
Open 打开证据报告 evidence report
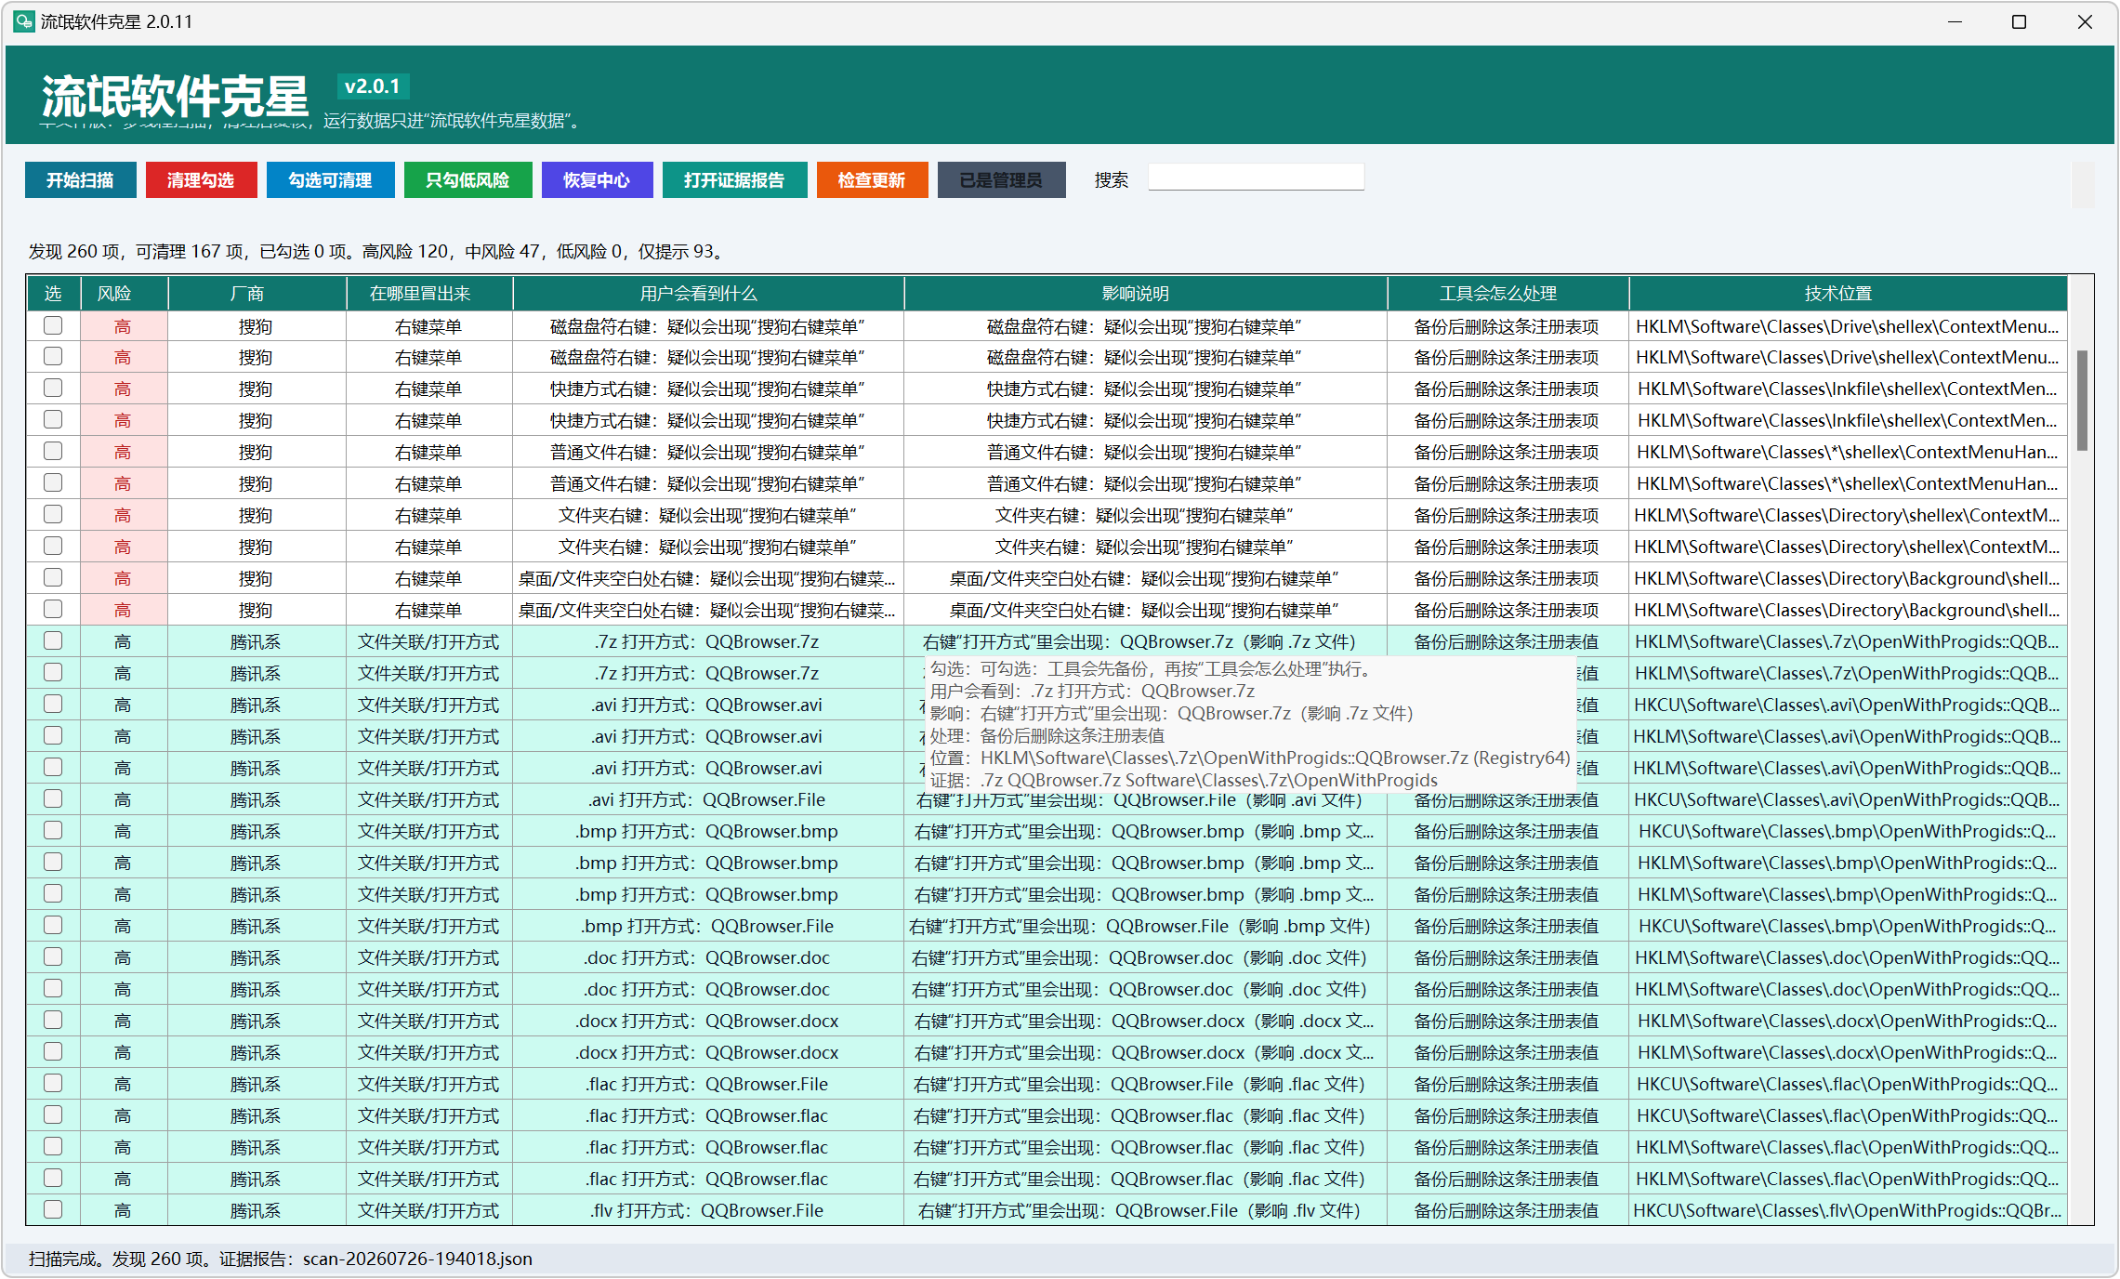point(734,180)
